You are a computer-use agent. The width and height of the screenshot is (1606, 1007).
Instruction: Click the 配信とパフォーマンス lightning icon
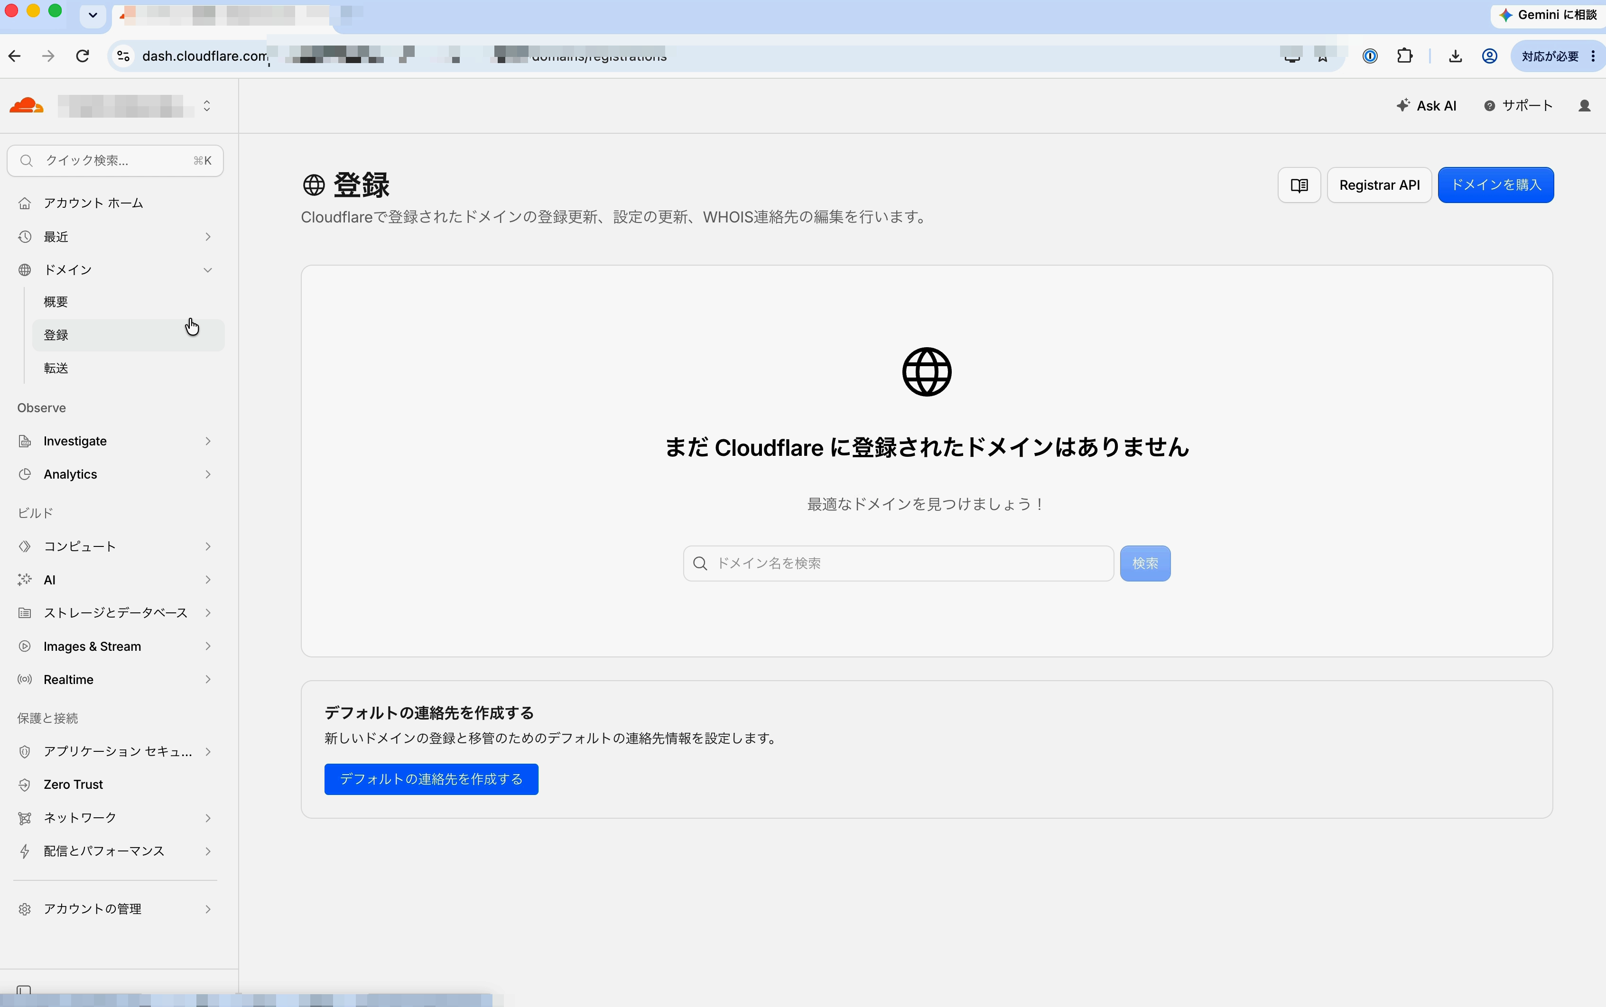(x=25, y=851)
